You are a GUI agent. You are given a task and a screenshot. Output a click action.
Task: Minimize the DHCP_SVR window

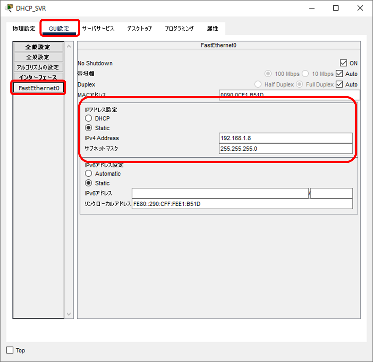(312, 8)
